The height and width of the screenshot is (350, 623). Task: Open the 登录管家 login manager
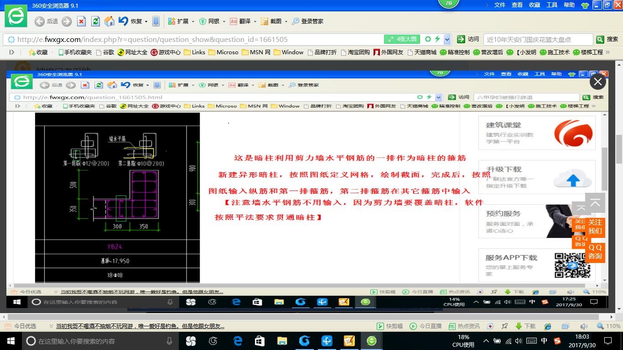click(x=308, y=21)
